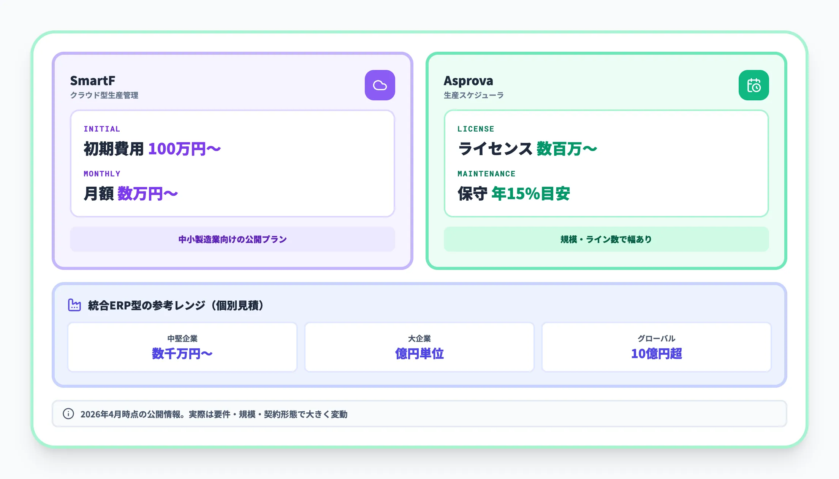The height and width of the screenshot is (479, 839).
Task: Click the green calendar-clock icon on Asprova card
Action: pyautogui.click(x=754, y=85)
